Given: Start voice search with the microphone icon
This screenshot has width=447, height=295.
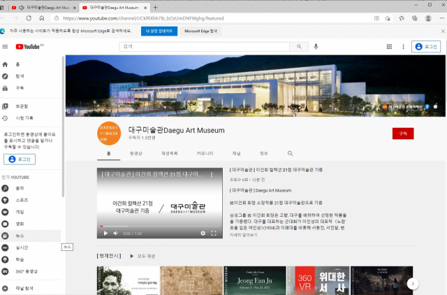Looking at the screenshot, I should pos(316,47).
